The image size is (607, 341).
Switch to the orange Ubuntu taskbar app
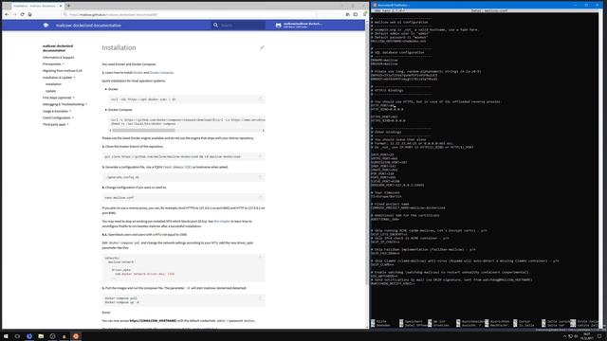pos(76,336)
